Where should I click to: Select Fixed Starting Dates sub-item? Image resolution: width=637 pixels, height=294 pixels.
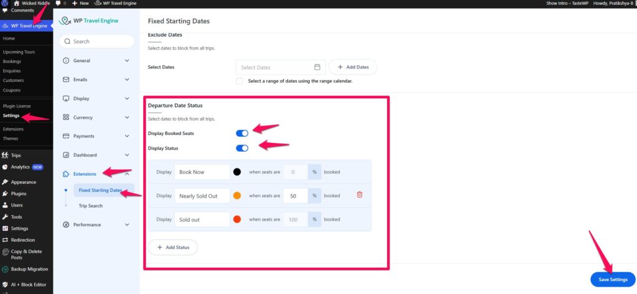[x=104, y=190]
